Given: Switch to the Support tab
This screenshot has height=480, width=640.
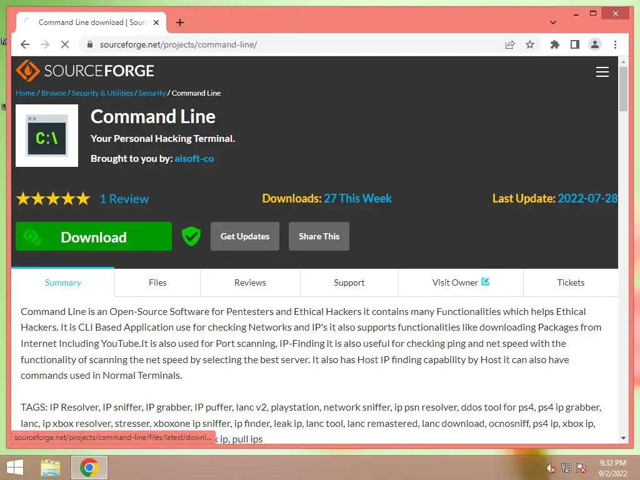Looking at the screenshot, I should pos(349,282).
